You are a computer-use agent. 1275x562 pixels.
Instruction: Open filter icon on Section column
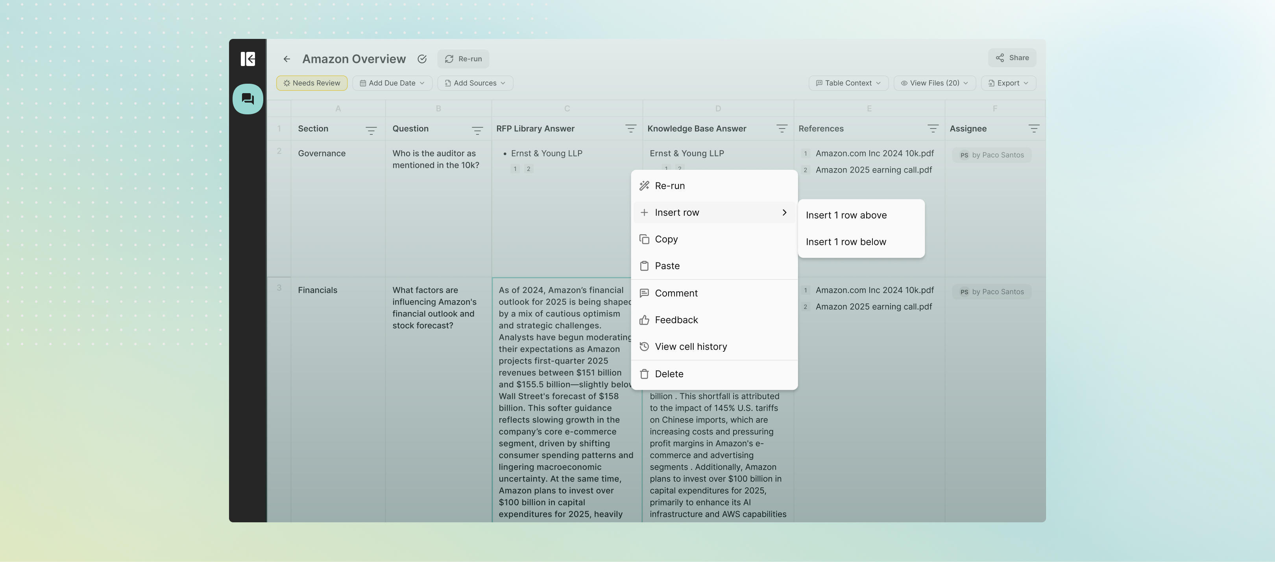click(371, 130)
